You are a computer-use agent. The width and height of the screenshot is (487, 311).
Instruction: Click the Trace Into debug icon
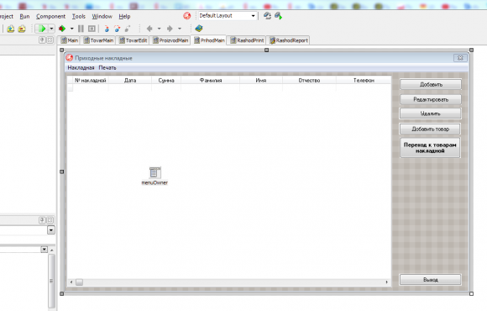click(107, 29)
